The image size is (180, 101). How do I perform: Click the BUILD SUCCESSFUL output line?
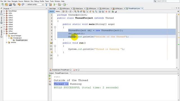(x=86, y=88)
